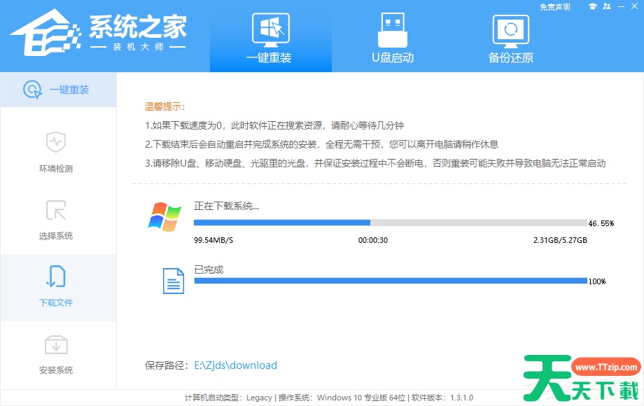The height and width of the screenshot is (406, 644).
Task: Click the sidebar 一键重装 cursor icon
Action: [32, 90]
